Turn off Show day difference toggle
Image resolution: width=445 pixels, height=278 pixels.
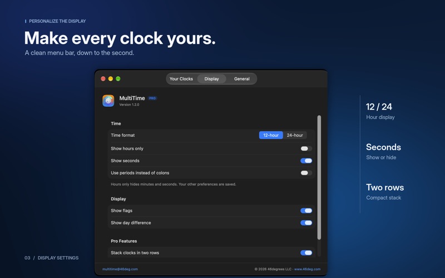click(x=306, y=223)
